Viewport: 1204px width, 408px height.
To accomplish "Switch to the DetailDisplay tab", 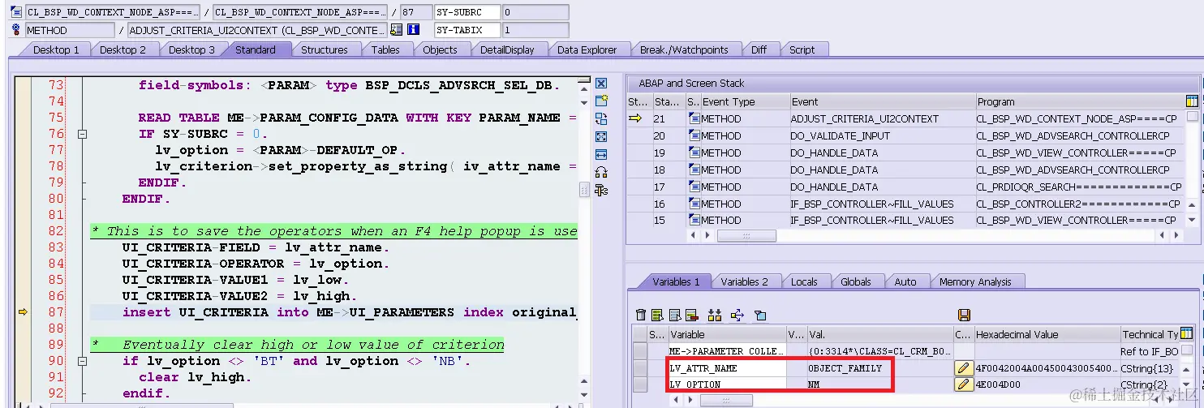I will (x=507, y=49).
